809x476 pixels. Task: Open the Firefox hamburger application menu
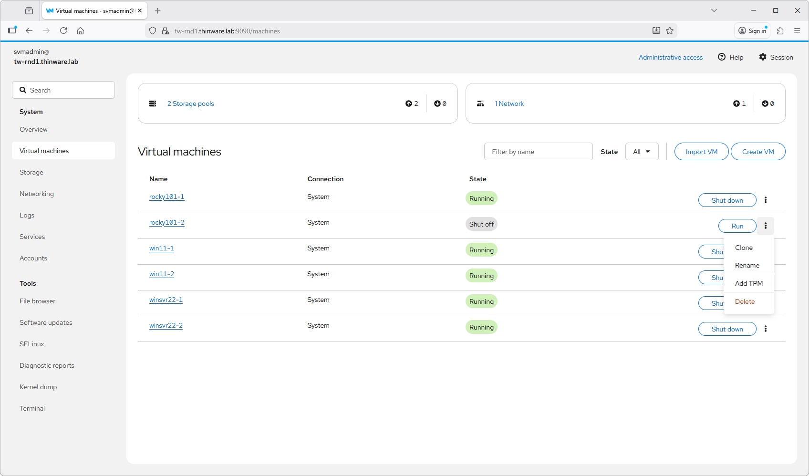point(797,31)
